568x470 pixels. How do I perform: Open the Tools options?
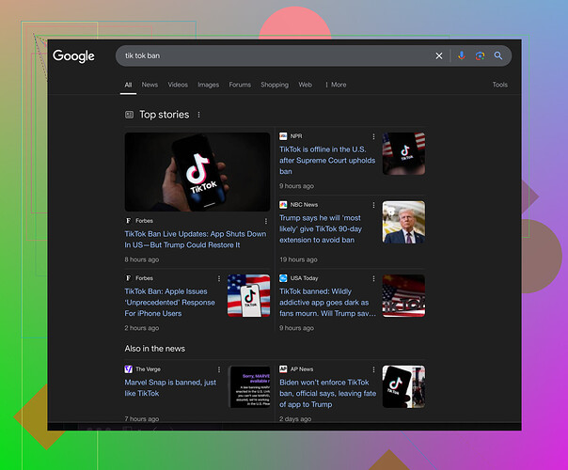point(499,85)
